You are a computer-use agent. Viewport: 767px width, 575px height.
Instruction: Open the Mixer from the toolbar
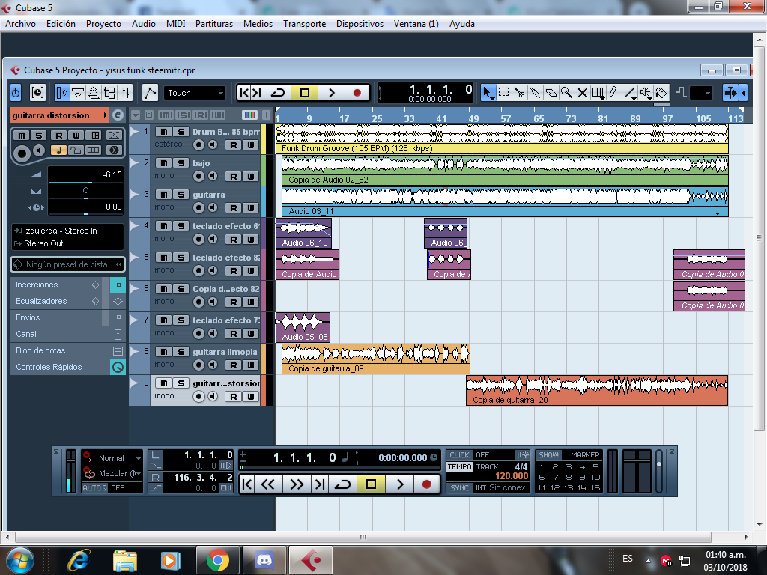126,92
